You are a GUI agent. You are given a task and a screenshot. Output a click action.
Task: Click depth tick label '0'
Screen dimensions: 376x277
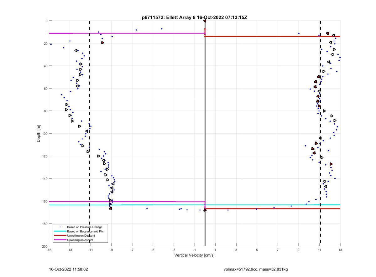[46, 21]
